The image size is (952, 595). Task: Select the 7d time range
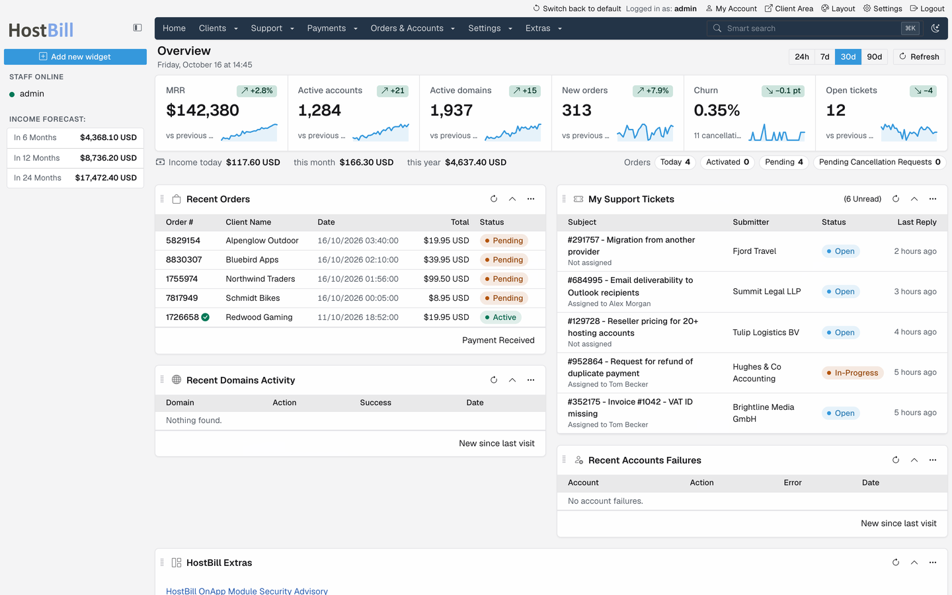825,57
